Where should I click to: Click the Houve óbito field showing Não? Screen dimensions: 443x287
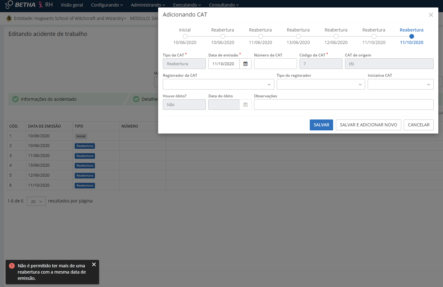[184, 105]
